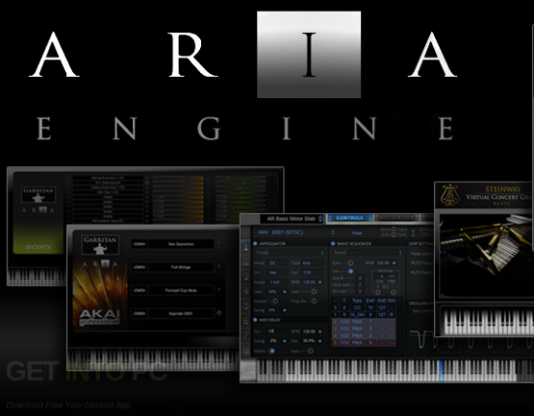Screen dimensions: 534x416
Task: Toggle the Arpeggiator Repeat switch
Action: click(x=274, y=302)
